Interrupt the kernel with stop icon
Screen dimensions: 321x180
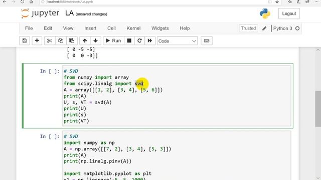[x=129, y=40]
